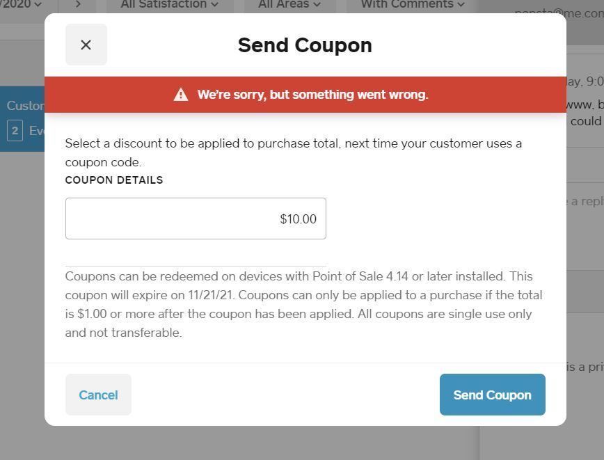
Task: Click the next date arrow button
Action: (x=78, y=5)
